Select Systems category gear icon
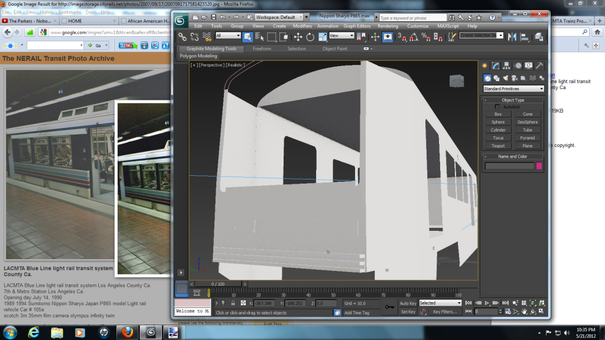This screenshot has height=340, width=605. (541, 79)
